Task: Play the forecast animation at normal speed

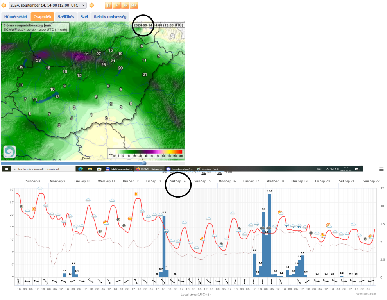Action: pos(117,5)
